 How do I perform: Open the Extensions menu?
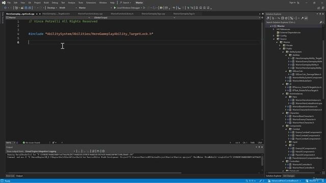91,3
